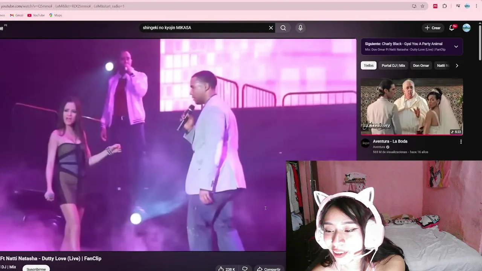The height and width of the screenshot is (271, 482).
Task: Open the Aventura channel avatar
Action: [x=365, y=143]
